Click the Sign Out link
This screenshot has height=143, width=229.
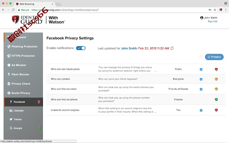click(213, 21)
